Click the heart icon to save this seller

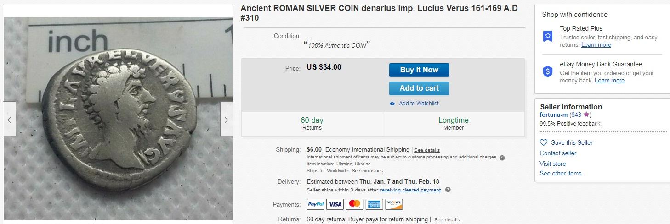pyautogui.click(x=544, y=142)
